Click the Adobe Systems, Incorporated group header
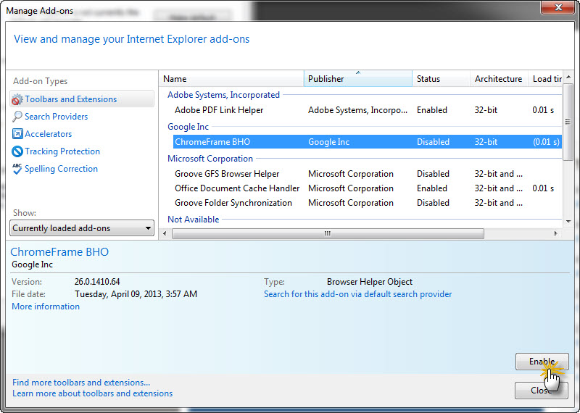 pos(223,95)
